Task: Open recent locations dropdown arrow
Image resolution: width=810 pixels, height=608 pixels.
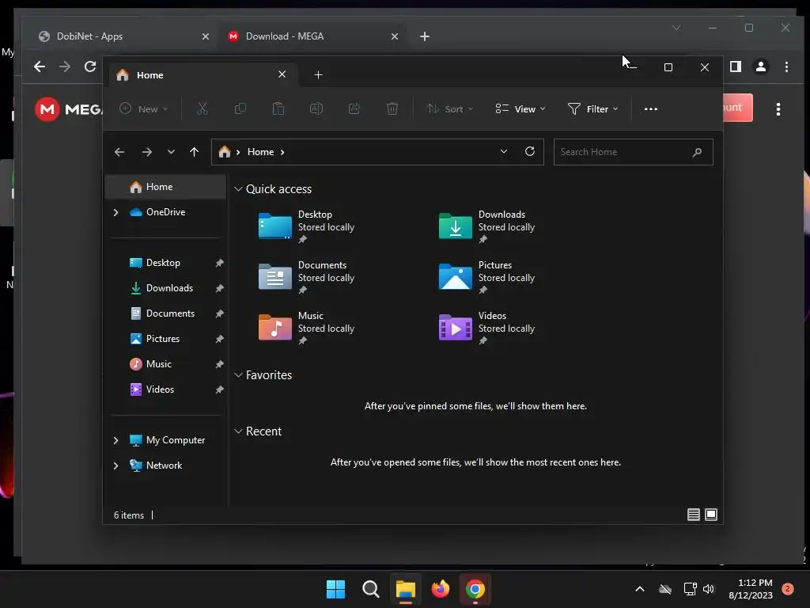Action: (x=171, y=152)
